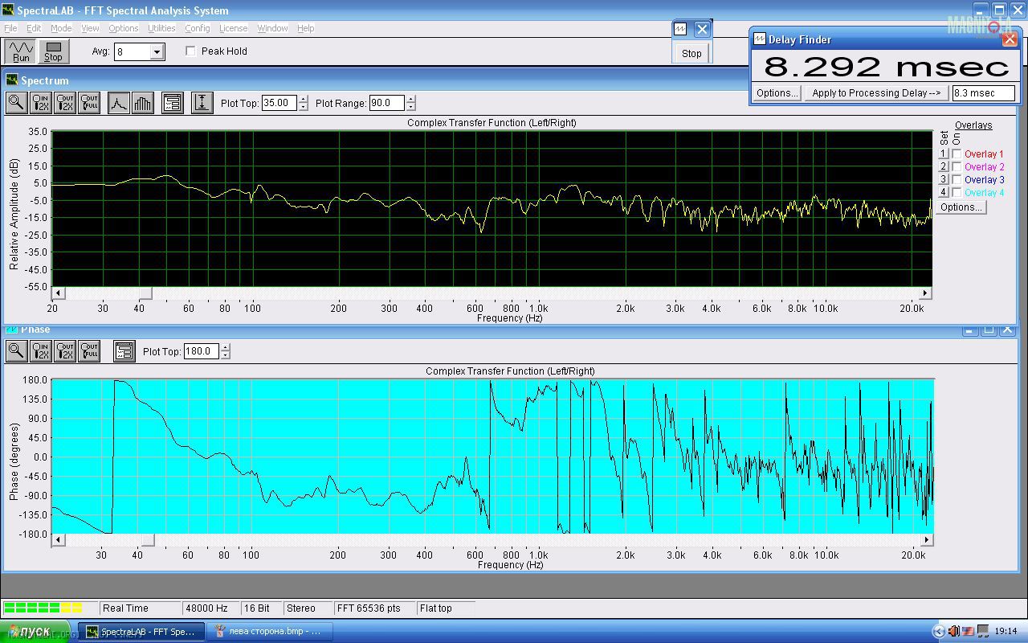Increase the Plot Range value

[411, 99]
